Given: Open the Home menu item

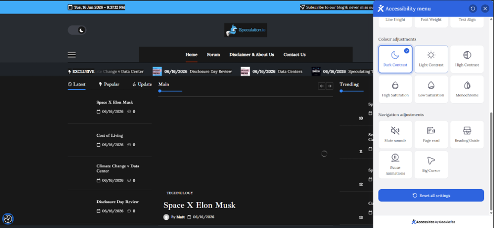Looking at the screenshot, I should click(191, 55).
